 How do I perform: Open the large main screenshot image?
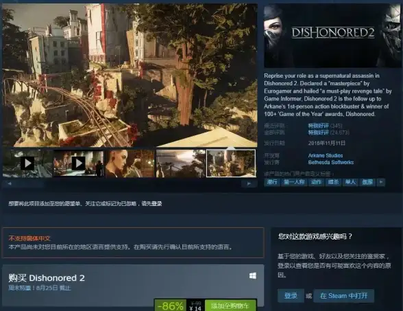[130, 75]
